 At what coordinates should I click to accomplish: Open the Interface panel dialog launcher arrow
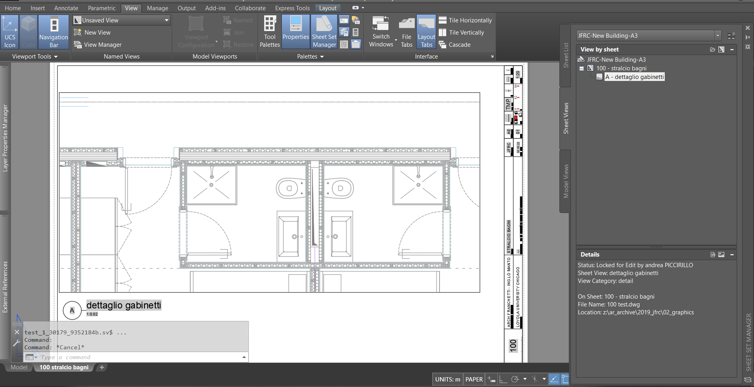click(492, 57)
